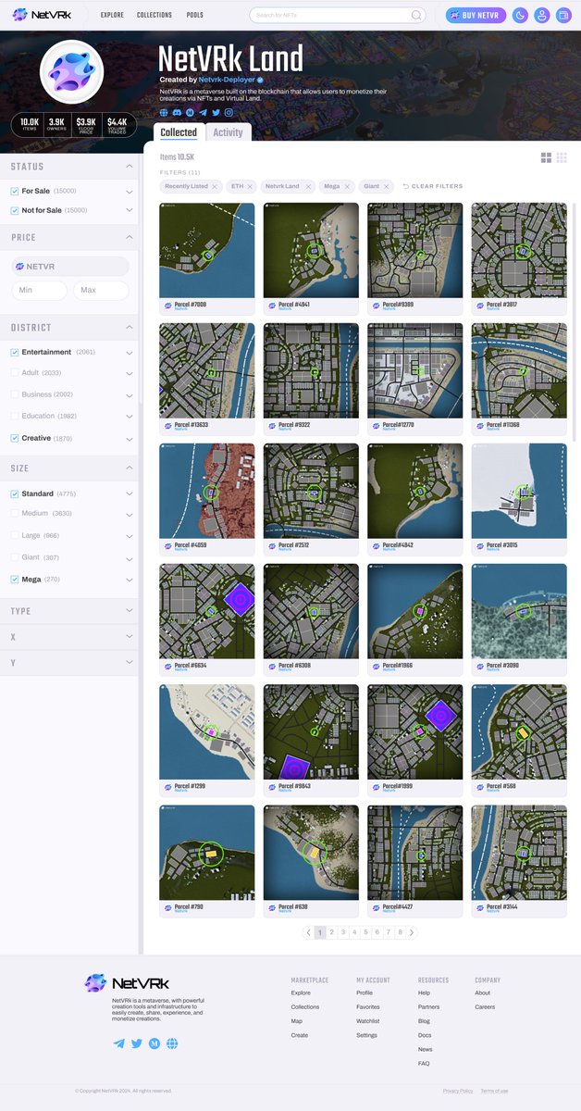Viewport: 581px width, 1111px height.
Task: Open the website globe icon under collection description
Action: tap(165, 112)
